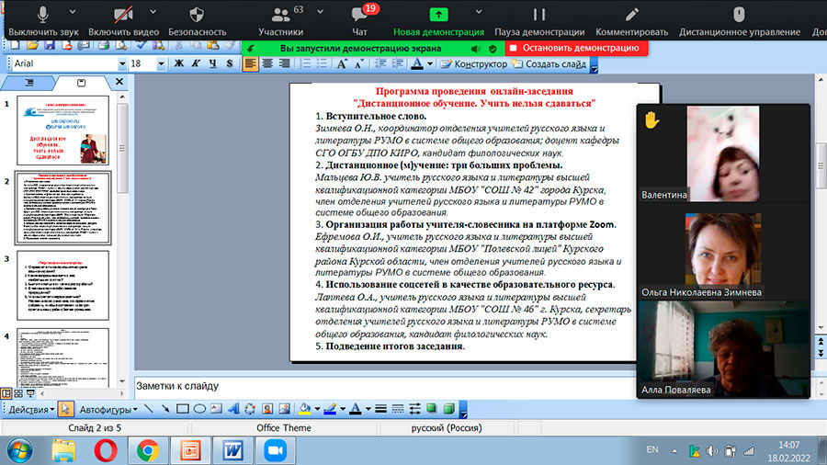Click Заметки к слайду notes field
Viewport: 827px width, 465px height.
385,386
